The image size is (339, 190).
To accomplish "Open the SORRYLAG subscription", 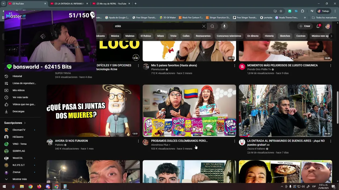I will click(x=20, y=151).
